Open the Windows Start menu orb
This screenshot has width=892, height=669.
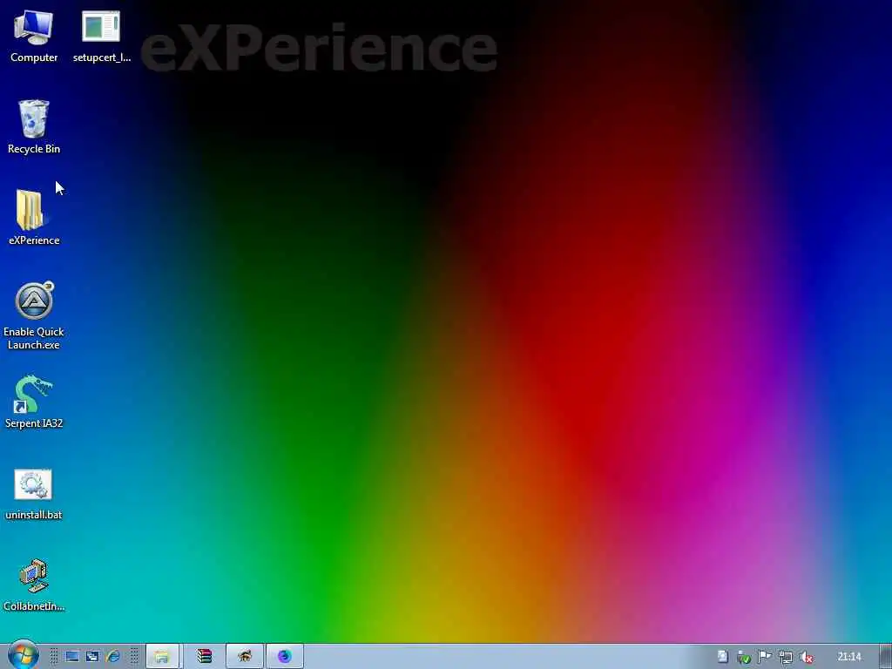24,655
